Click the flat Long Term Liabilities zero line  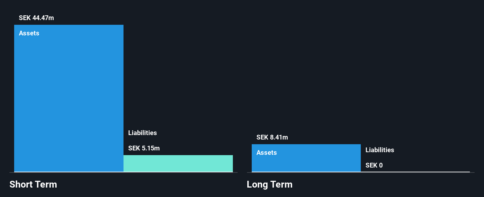415,172
